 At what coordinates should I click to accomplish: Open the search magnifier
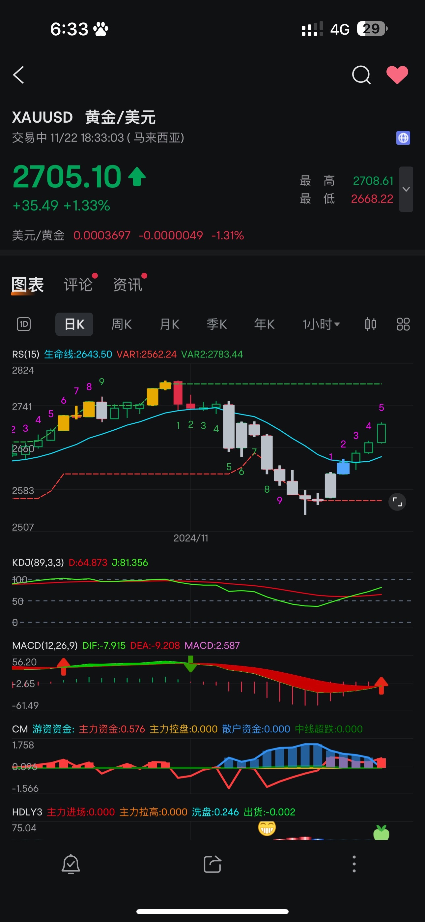tap(361, 75)
